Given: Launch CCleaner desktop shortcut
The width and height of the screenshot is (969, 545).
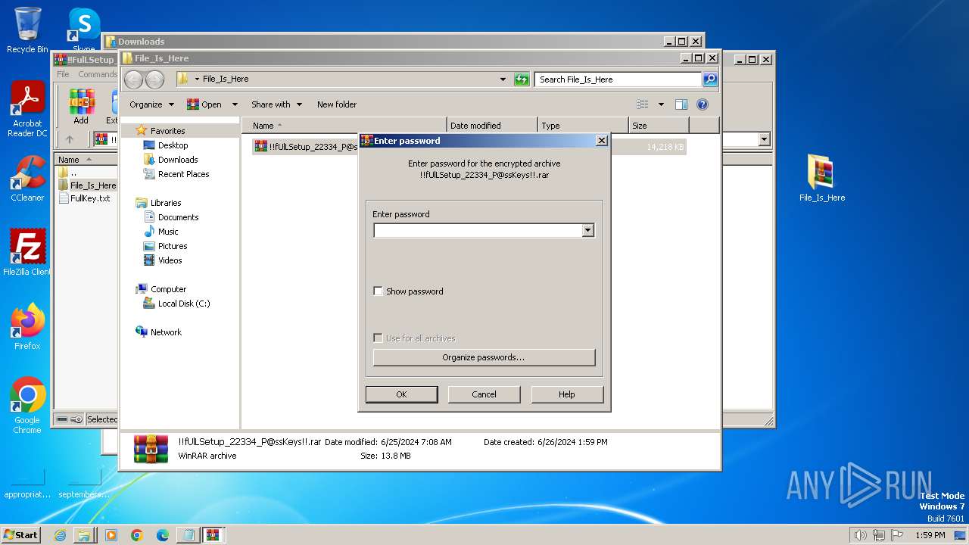Looking at the screenshot, I should (x=27, y=179).
